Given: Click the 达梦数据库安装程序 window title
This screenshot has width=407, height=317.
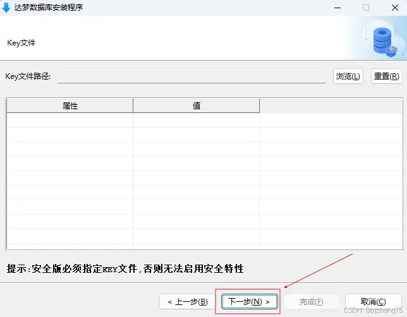Looking at the screenshot, I should (x=49, y=8).
